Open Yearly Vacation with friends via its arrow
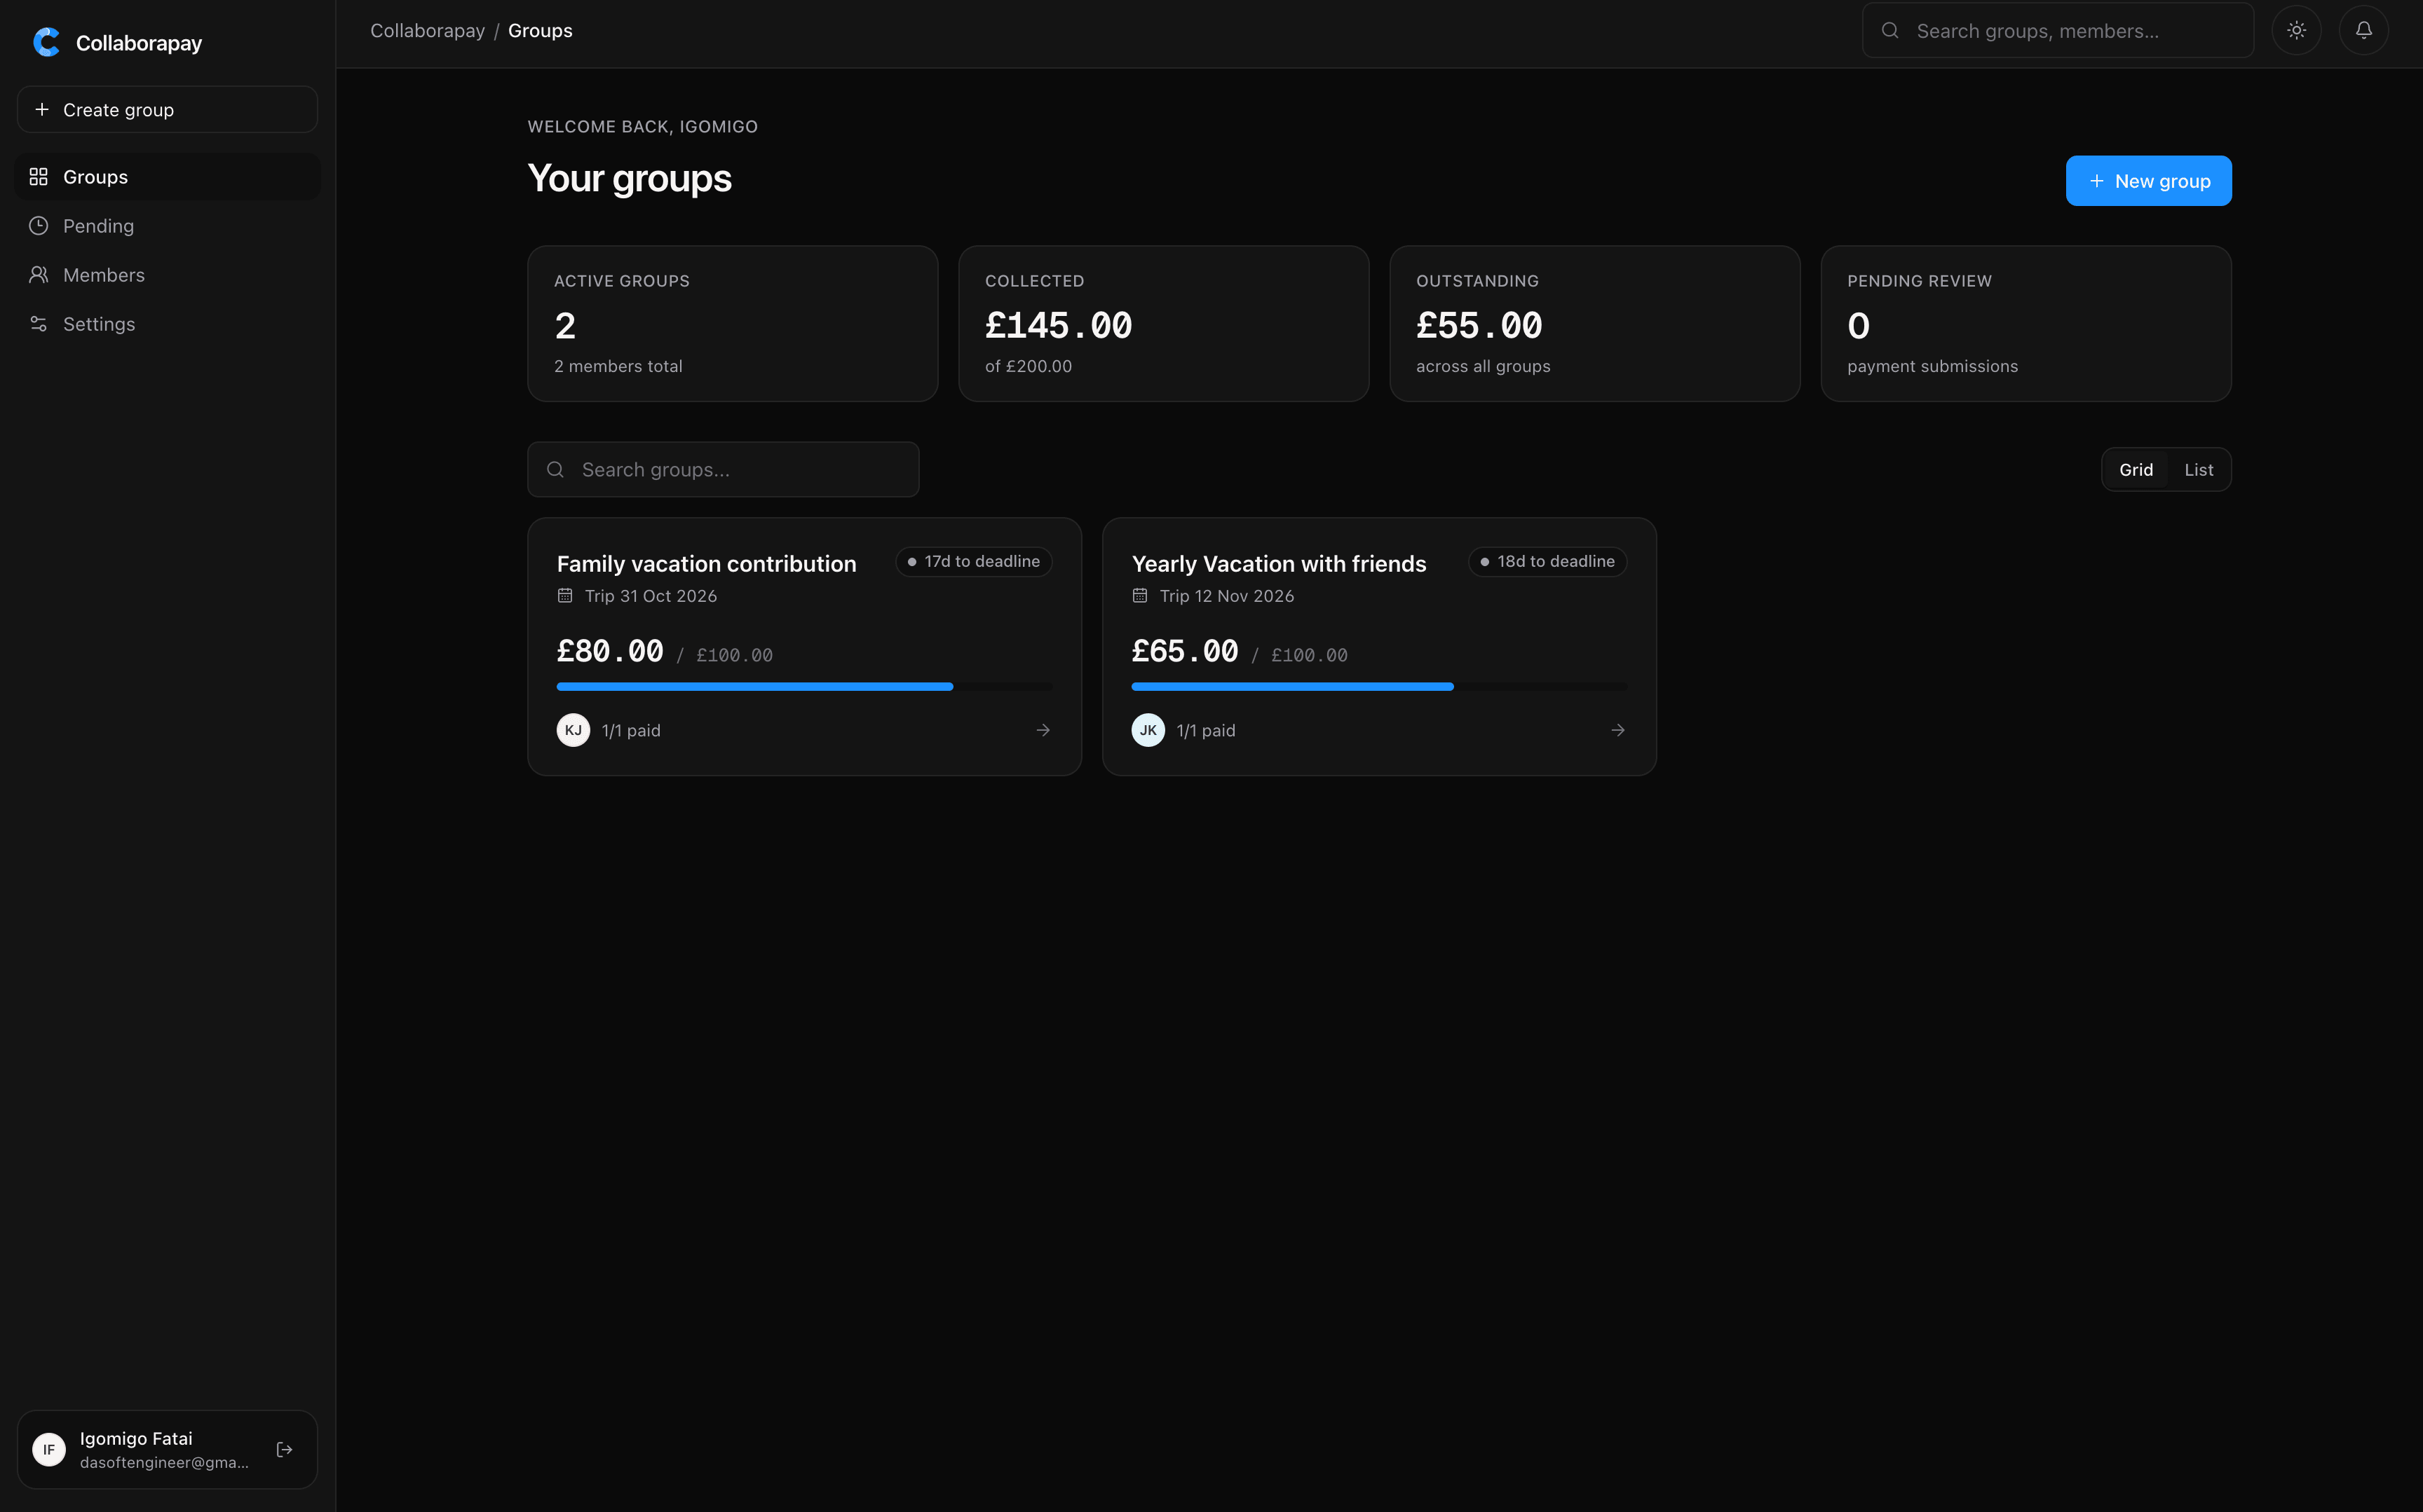 1617,730
